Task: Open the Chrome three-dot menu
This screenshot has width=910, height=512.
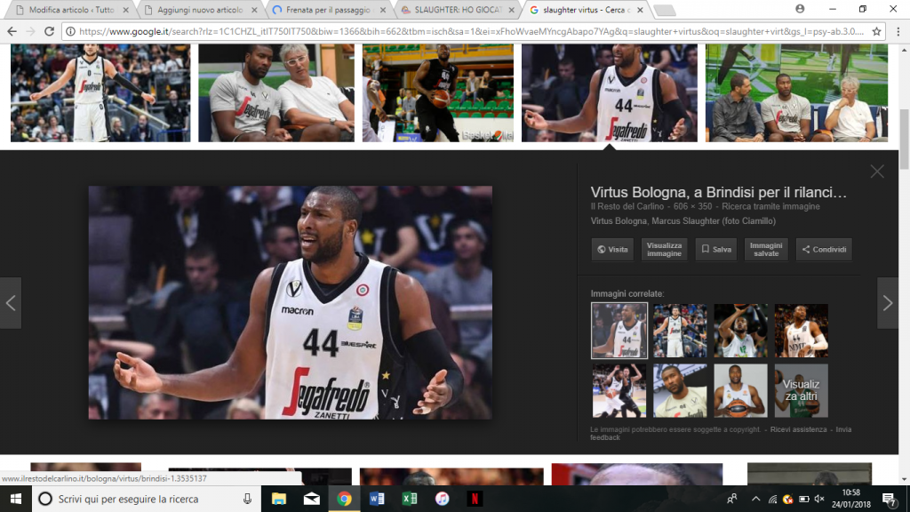Action: coord(898,31)
